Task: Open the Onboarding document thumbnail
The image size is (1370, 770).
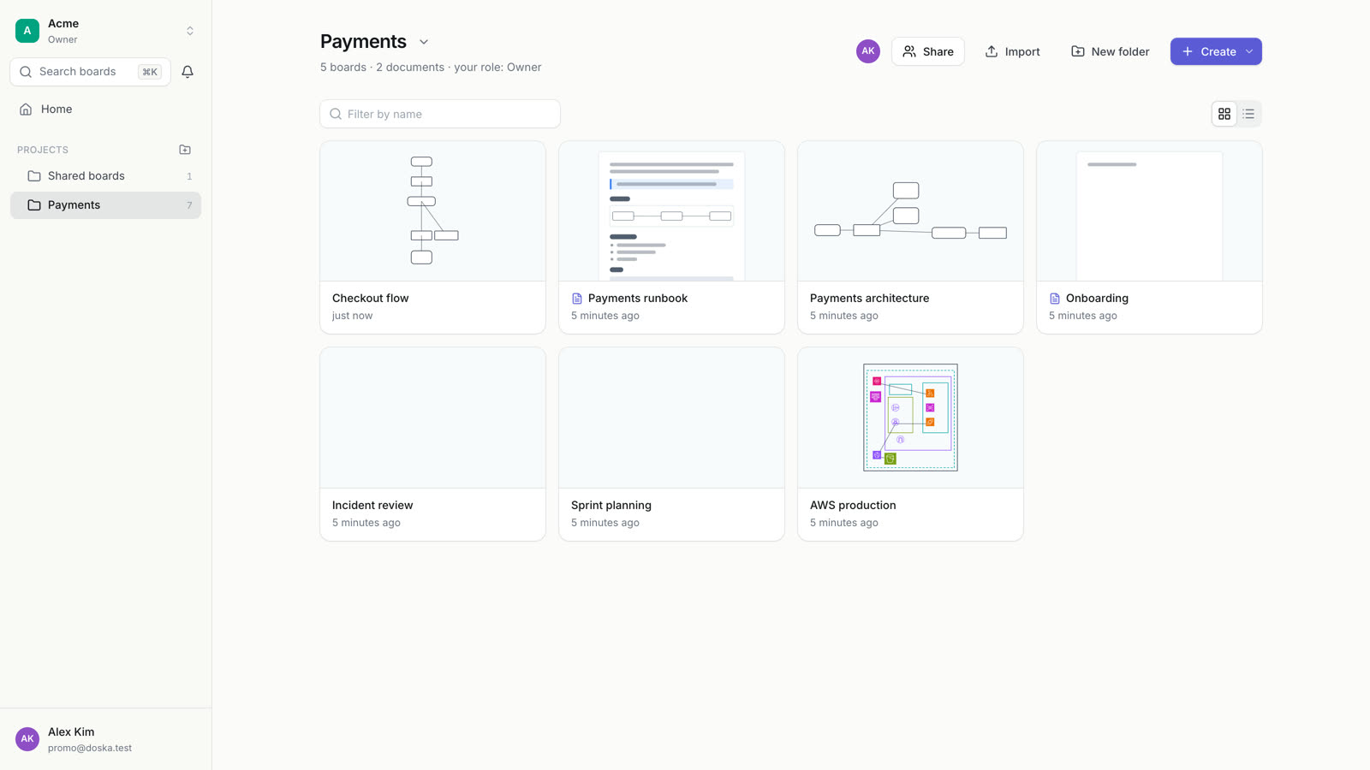Action: tap(1149, 211)
